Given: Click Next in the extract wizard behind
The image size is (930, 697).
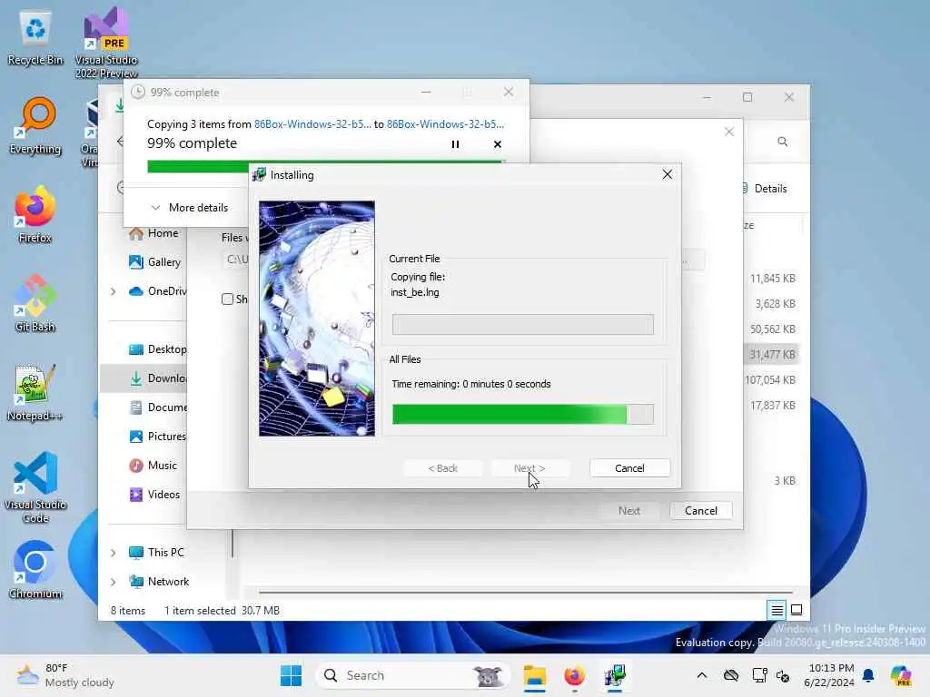Looking at the screenshot, I should coord(628,511).
